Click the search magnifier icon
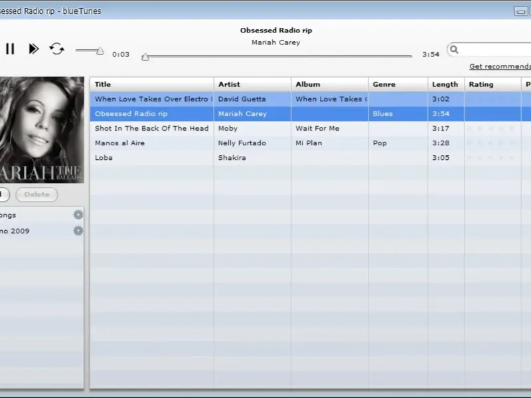 tap(454, 50)
